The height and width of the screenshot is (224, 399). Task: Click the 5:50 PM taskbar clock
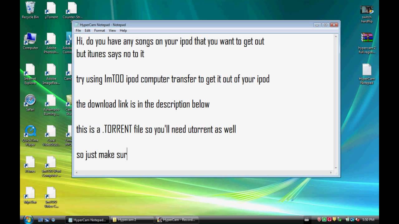click(368, 220)
